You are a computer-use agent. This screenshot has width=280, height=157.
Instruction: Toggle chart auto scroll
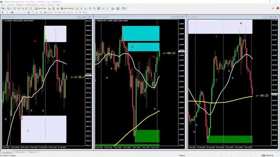[103, 8]
